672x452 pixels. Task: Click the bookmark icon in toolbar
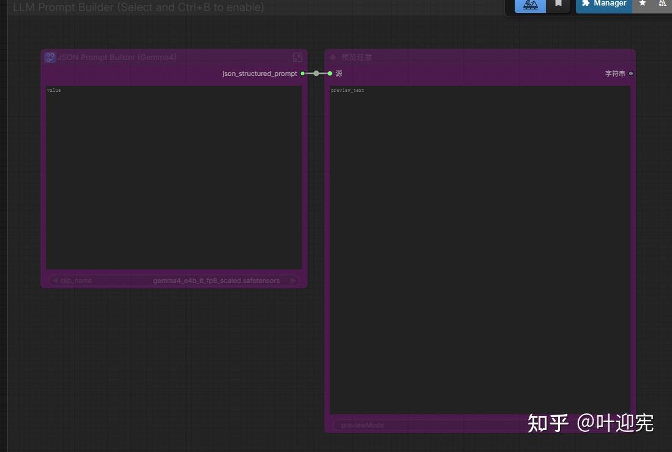pos(558,4)
